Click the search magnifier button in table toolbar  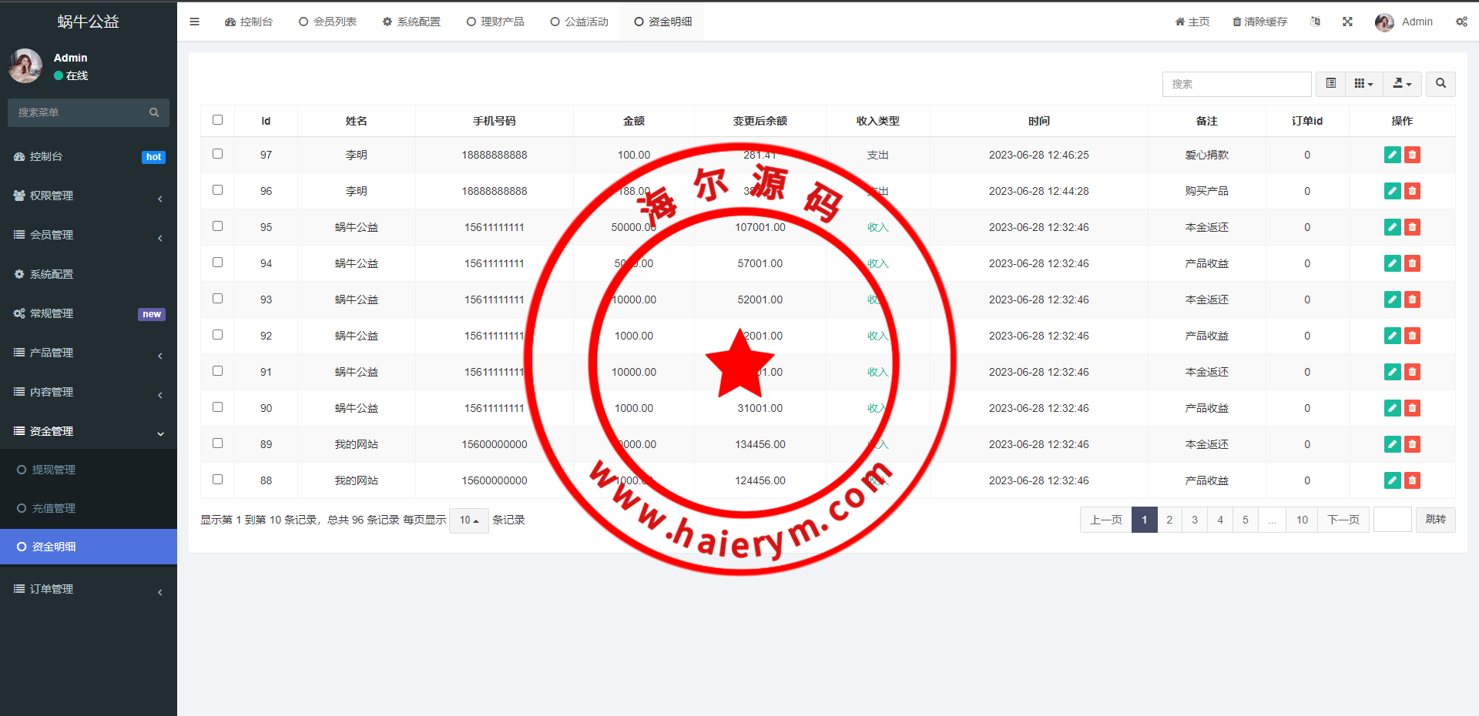[x=1440, y=83]
